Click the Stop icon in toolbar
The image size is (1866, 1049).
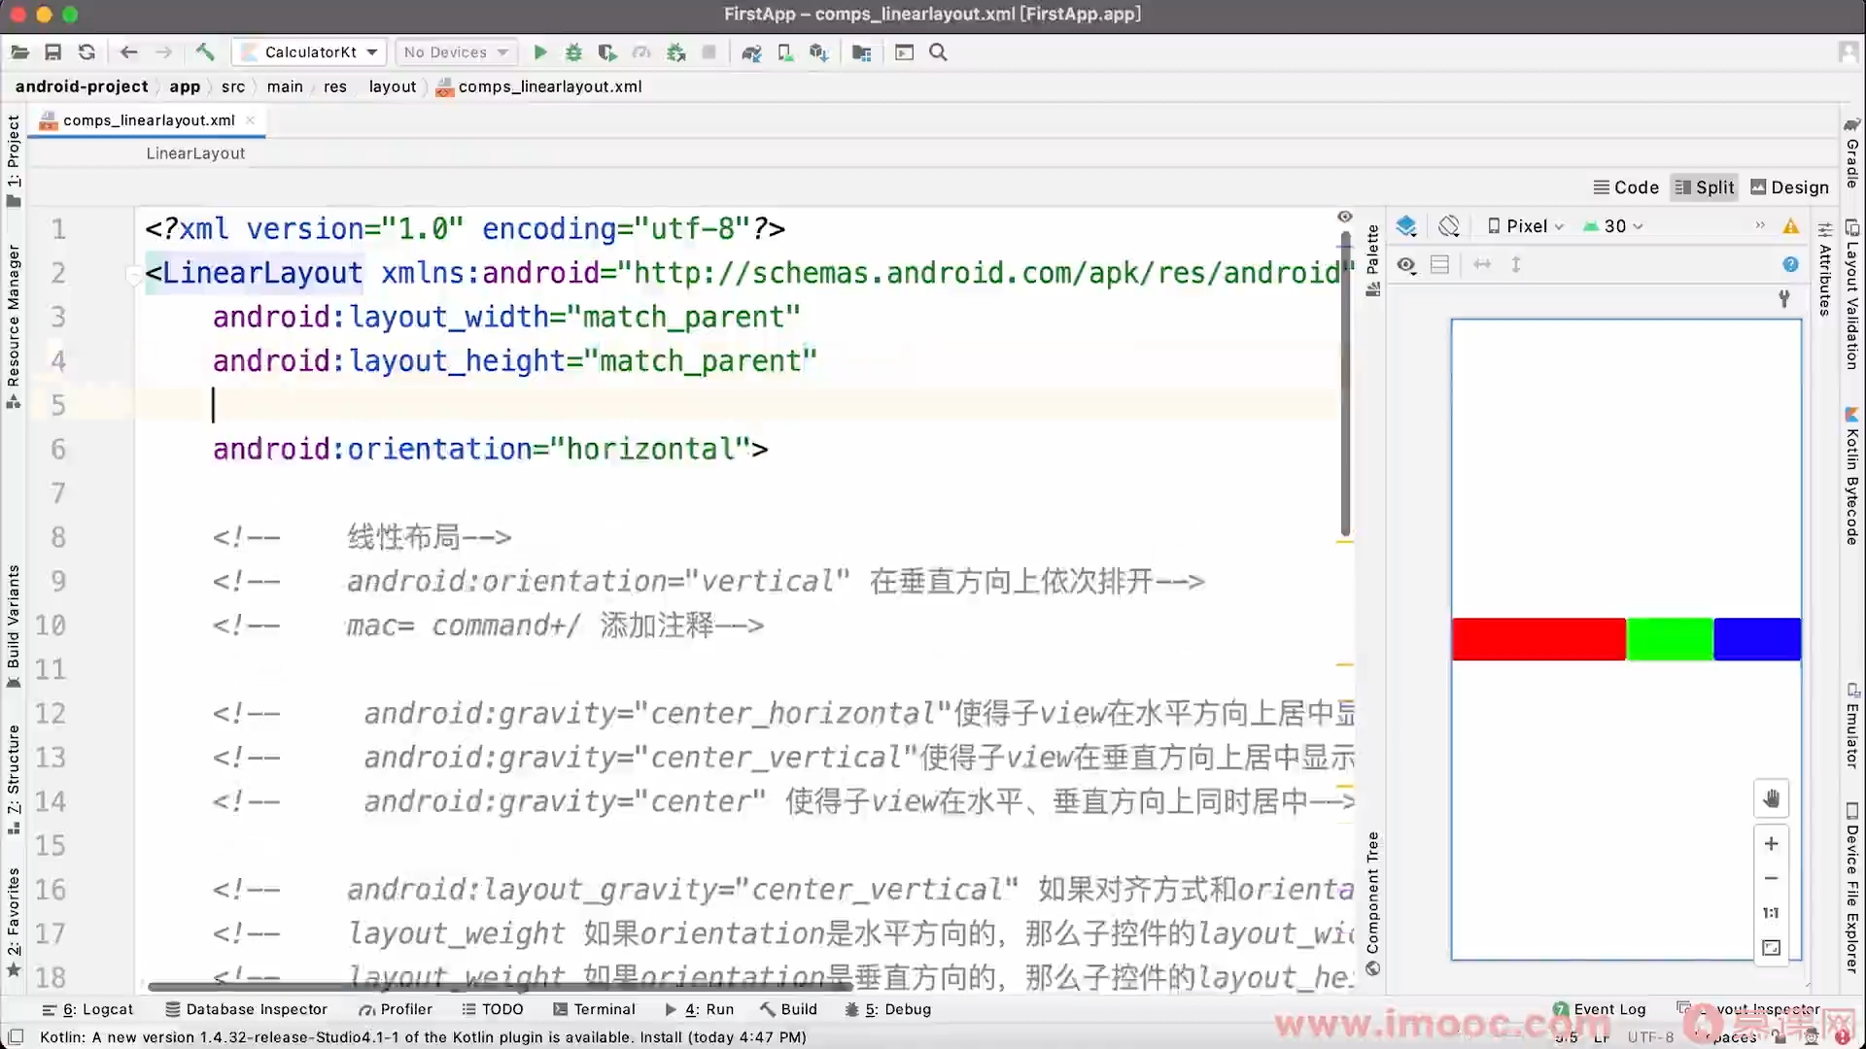pyautogui.click(x=709, y=52)
